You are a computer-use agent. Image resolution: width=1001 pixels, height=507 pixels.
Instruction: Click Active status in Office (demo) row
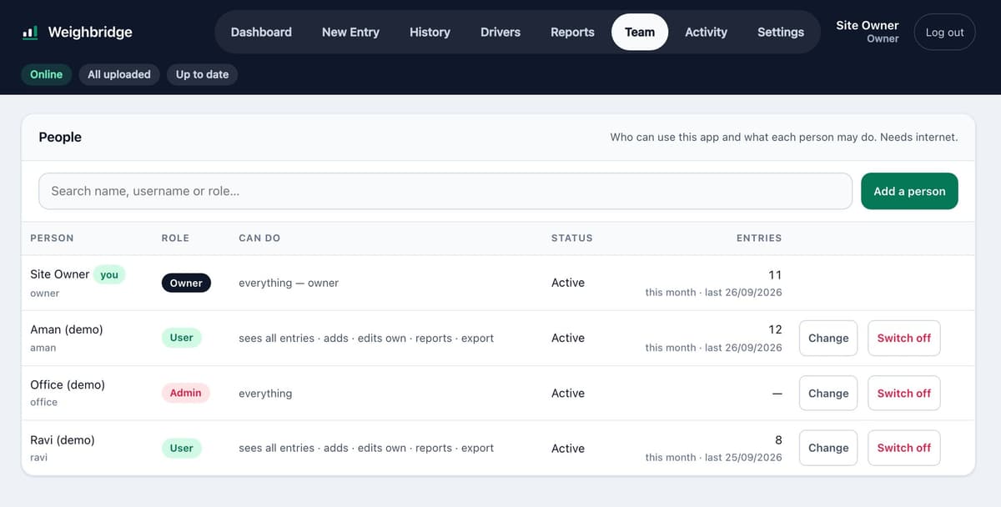[x=568, y=393]
